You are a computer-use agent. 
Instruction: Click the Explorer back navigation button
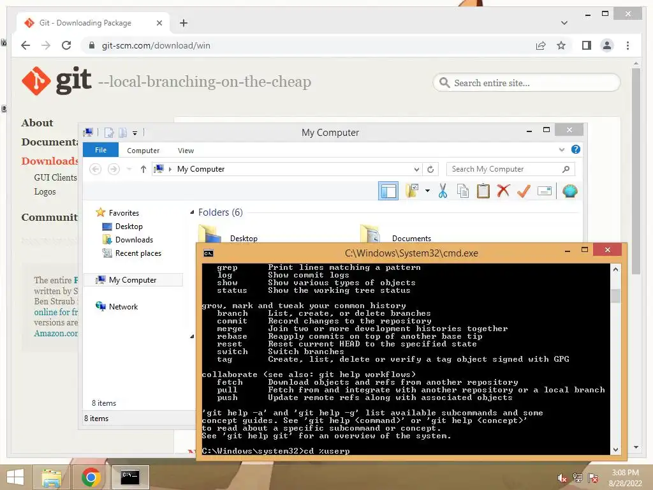tap(96, 169)
